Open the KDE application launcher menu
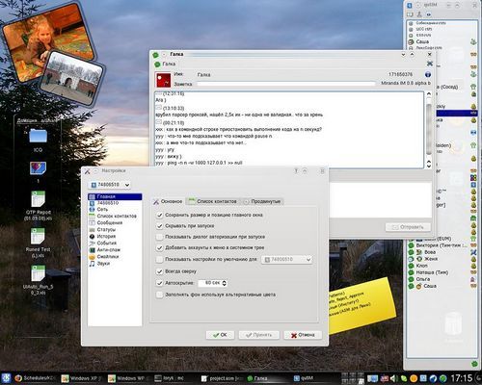 pyautogui.click(x=6, y=378)
